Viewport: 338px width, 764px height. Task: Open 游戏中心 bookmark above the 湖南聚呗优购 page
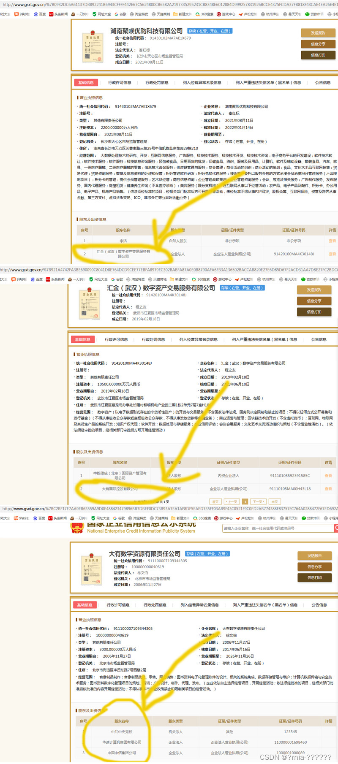click(x=226, y=14)
